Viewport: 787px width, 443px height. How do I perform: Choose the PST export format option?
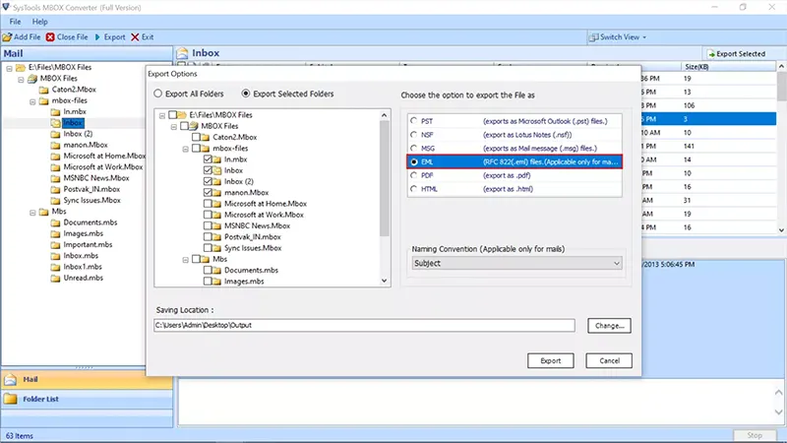[x=413, y=121]
